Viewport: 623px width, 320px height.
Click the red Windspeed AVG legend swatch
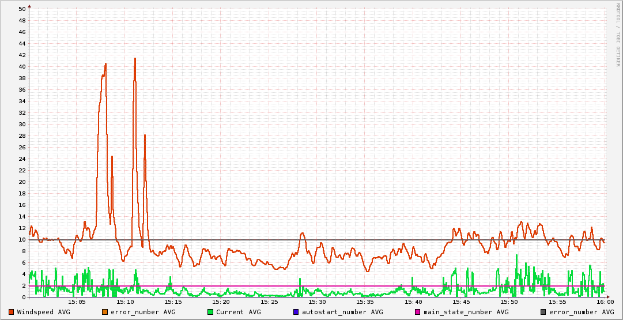click(11, 312)
